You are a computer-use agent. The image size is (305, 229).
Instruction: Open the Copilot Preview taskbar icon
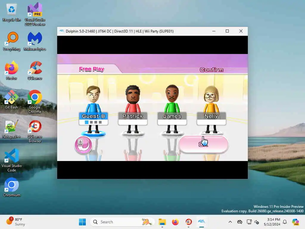[x=295, y=222]
